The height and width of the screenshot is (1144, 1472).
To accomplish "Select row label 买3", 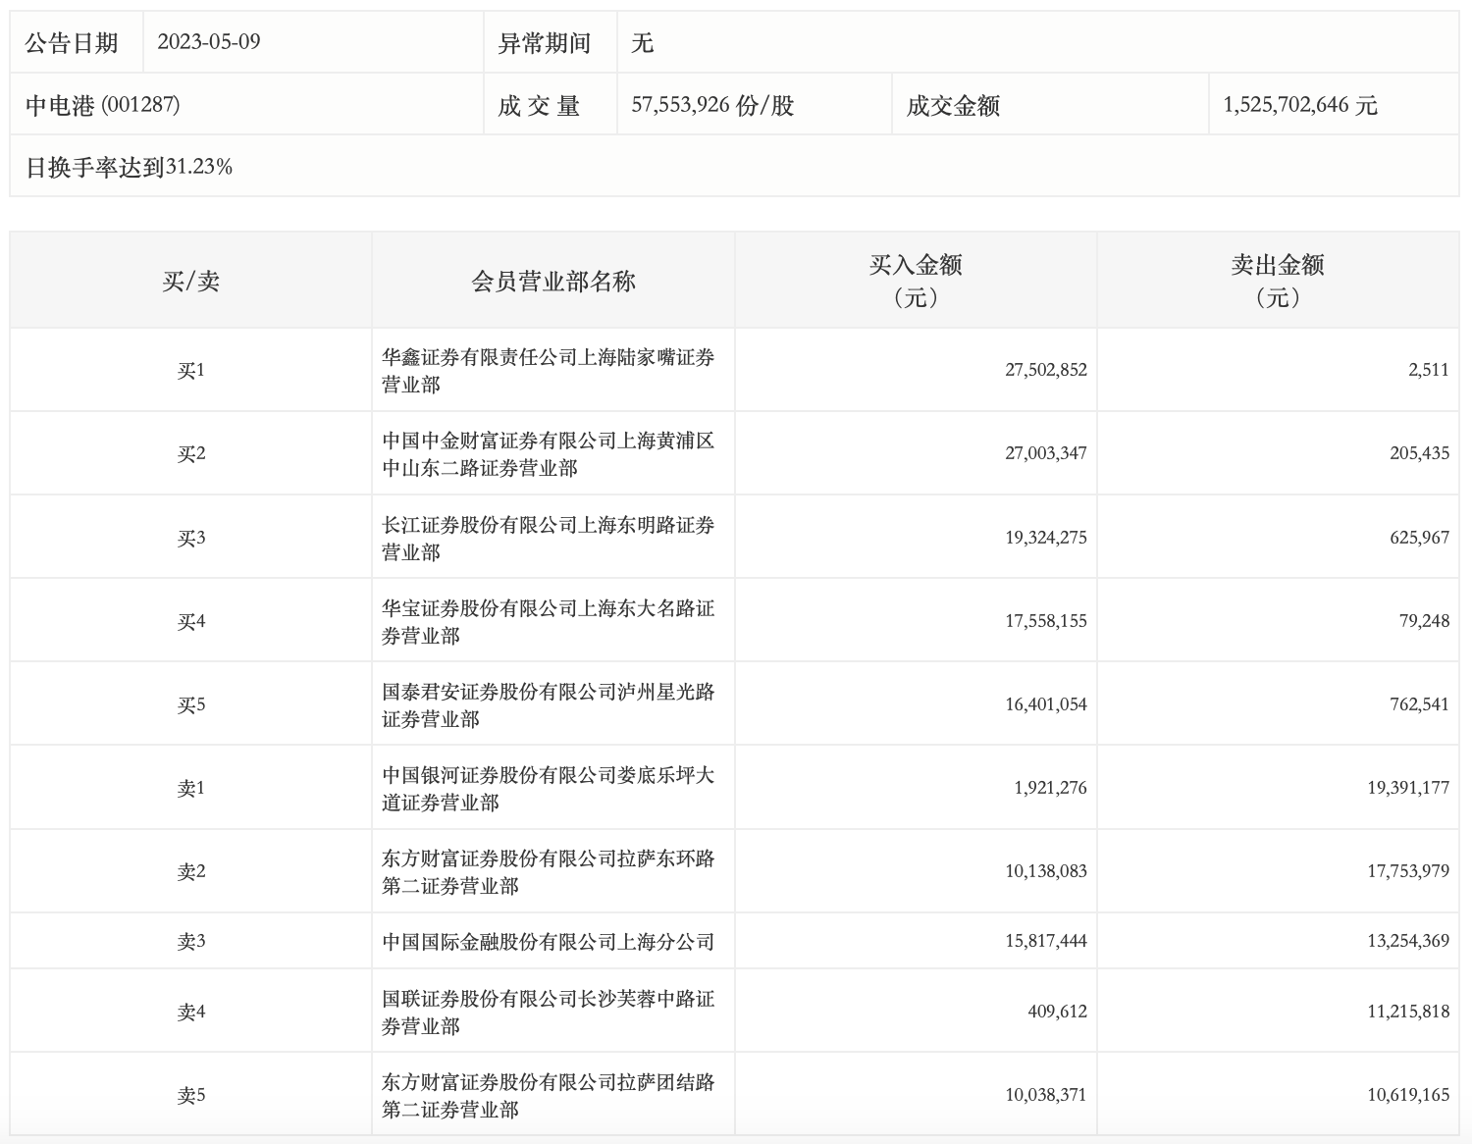I will pos(191,538).
